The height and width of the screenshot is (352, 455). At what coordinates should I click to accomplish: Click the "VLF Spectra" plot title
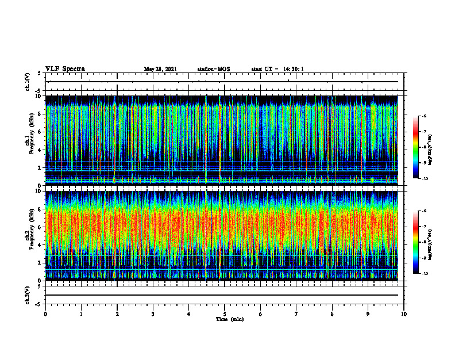(x=65, y=69)
